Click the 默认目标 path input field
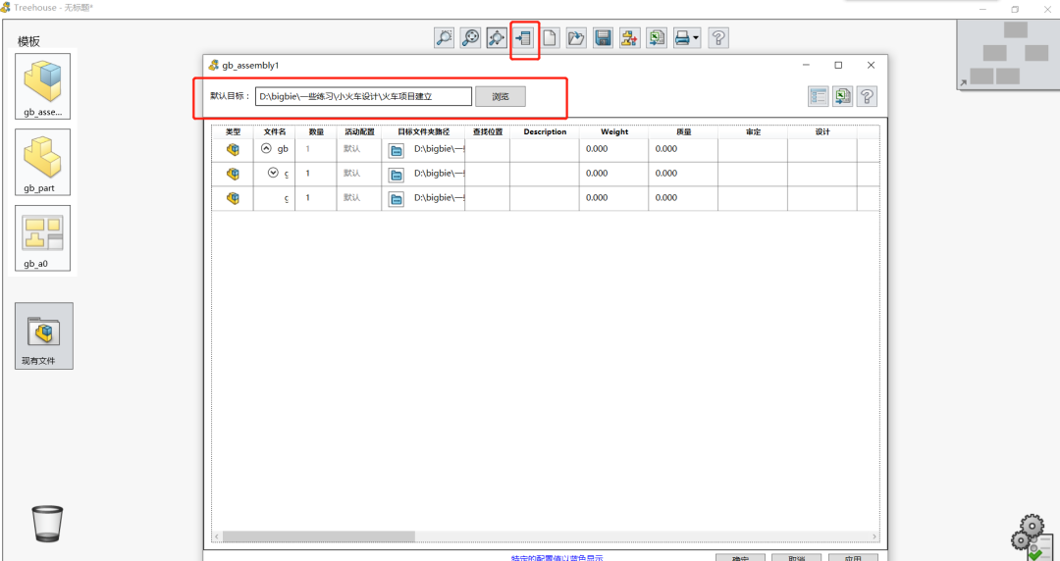Viewport: 1060px width, 561px height. coord(364,97)
